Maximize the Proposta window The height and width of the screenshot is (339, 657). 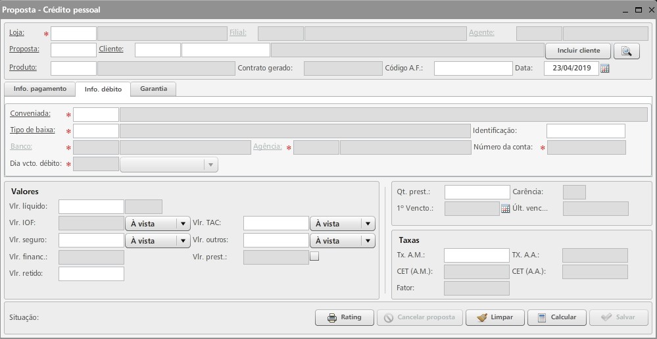(x=639, y=10)
